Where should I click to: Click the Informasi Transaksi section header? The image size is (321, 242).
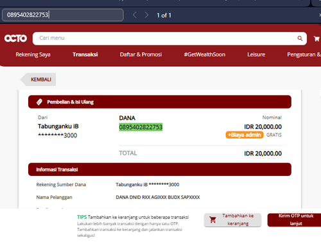[x=160, y=169]
